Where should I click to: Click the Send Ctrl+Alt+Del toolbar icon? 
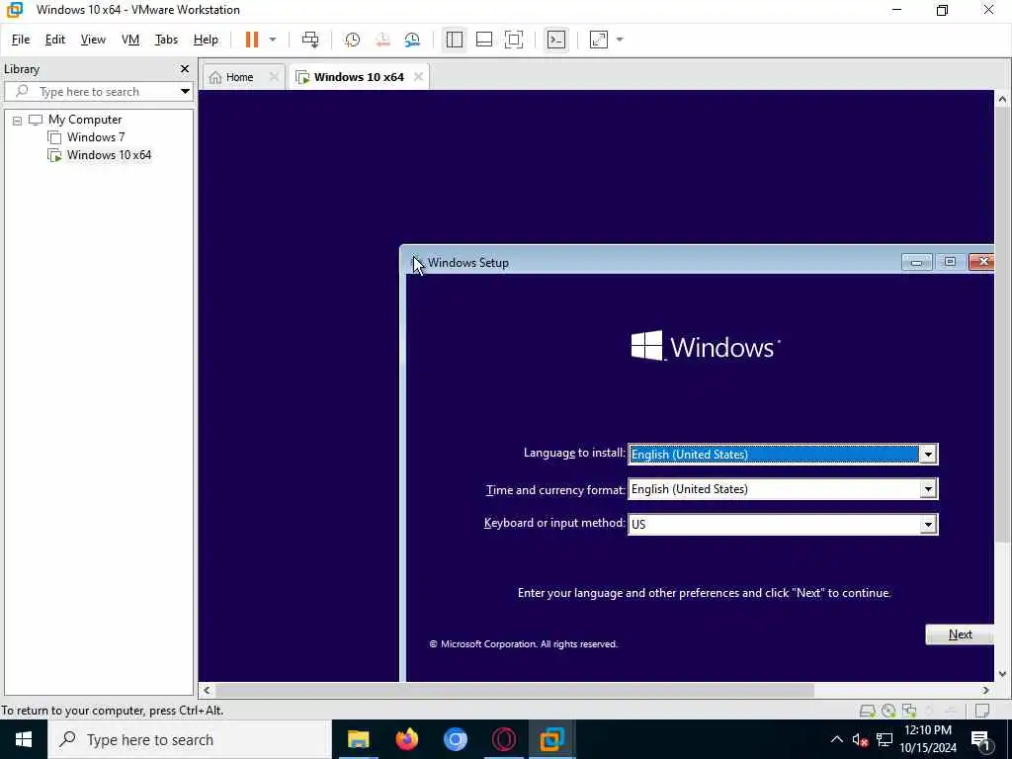point(310,40)
